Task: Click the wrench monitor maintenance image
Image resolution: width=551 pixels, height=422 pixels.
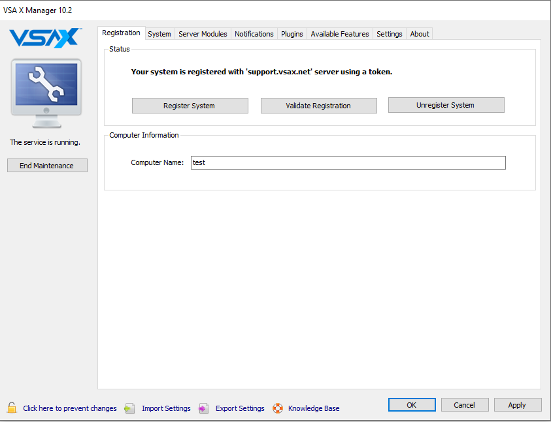Action: pyautogui.click(x=46, y=93)
